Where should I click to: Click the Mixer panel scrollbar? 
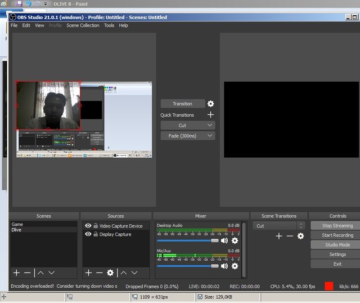click(x=244, y=249)
